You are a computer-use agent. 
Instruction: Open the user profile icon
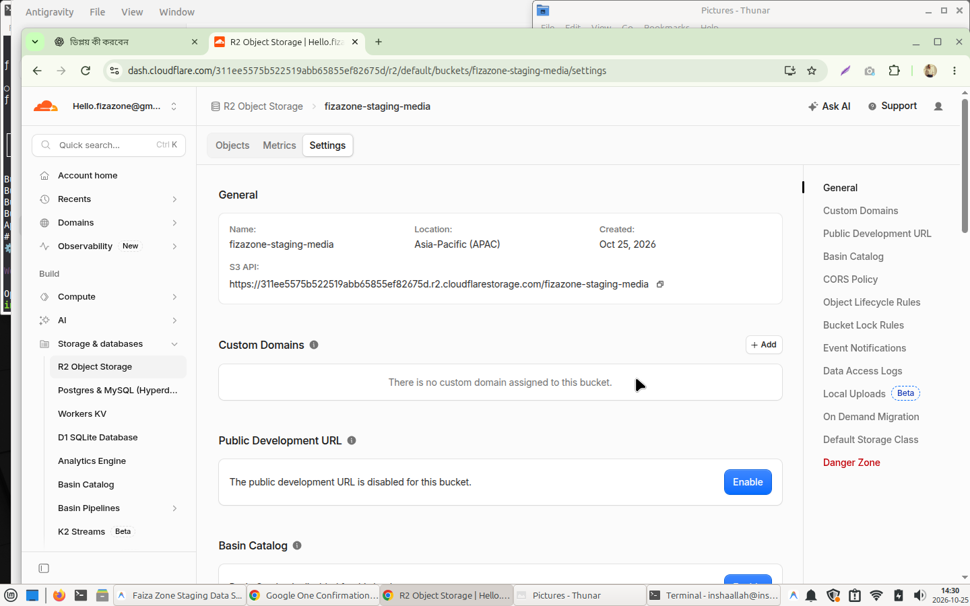pyautogui.click(x=938, y=106)
